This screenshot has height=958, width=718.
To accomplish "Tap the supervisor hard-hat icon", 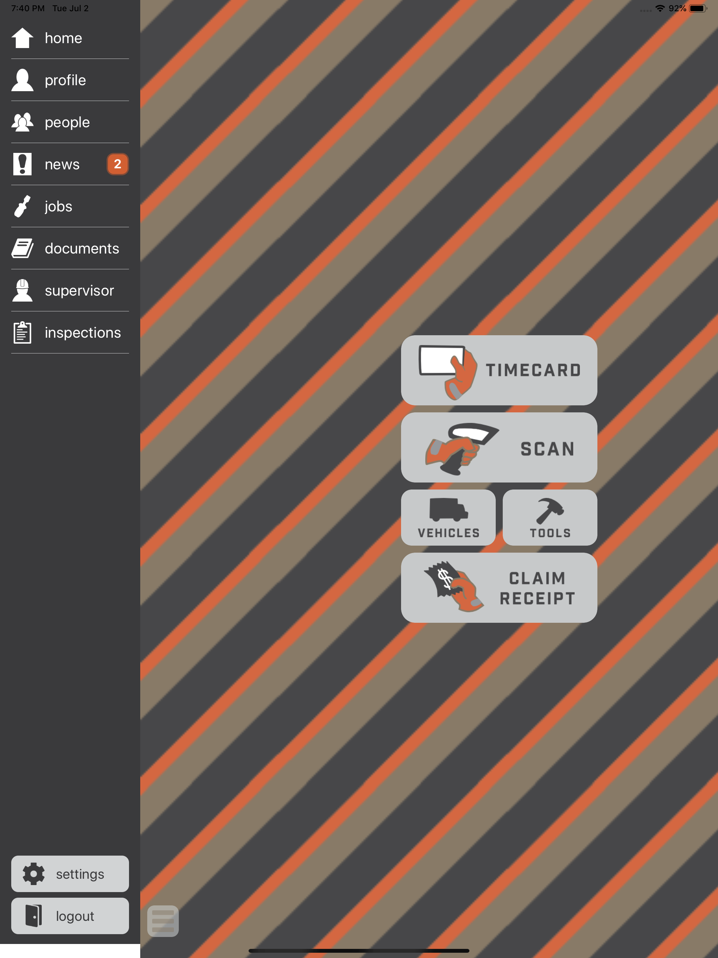I will pos(22,290).
